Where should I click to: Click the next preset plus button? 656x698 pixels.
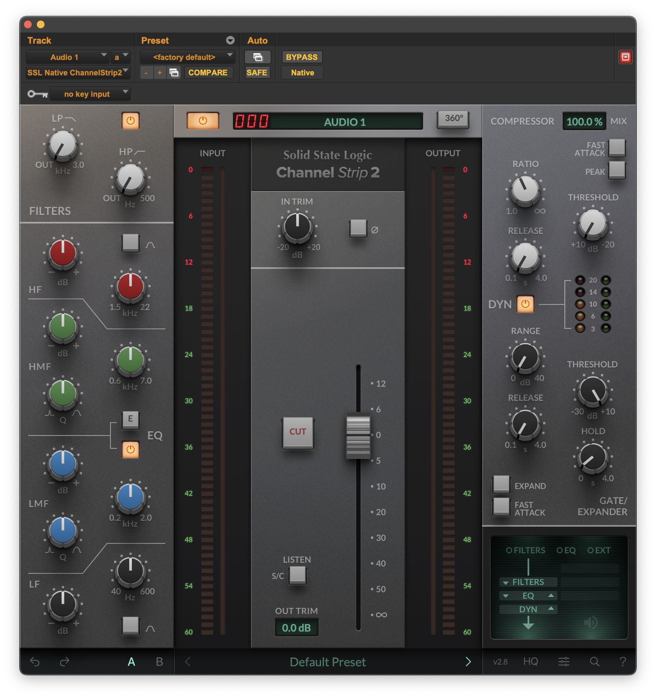point(160,72)
